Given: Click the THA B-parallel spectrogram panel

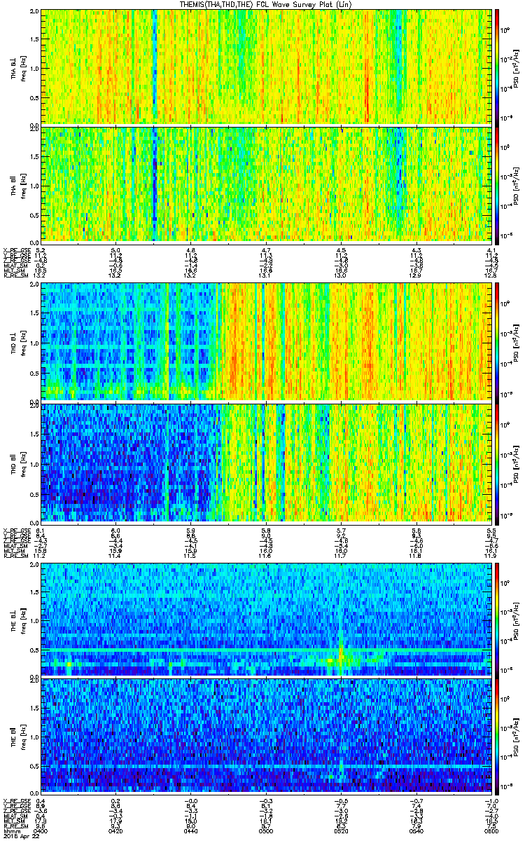Looking at the screenshot, I should 265,184.
